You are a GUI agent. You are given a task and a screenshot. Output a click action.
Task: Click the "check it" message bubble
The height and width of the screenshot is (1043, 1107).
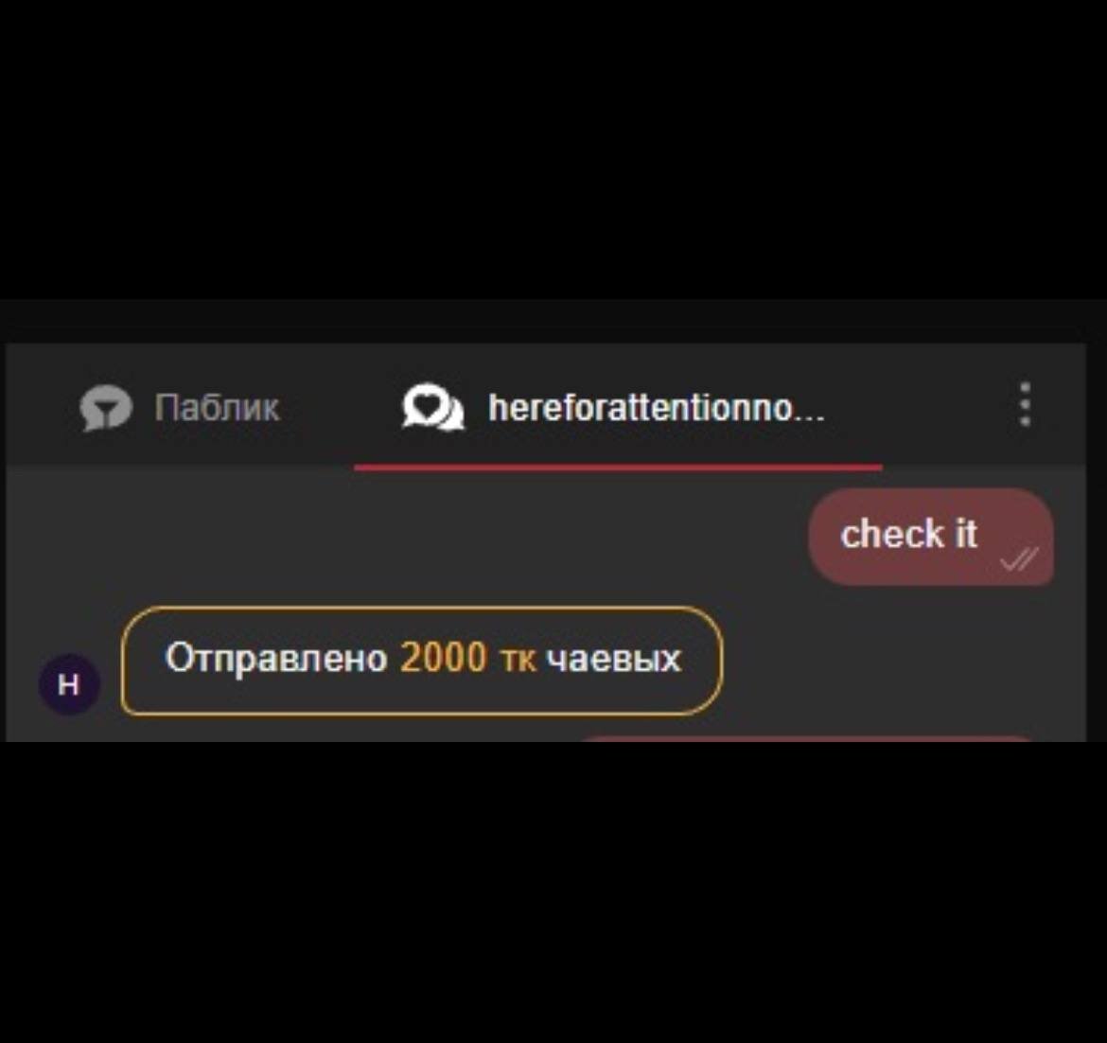pyautogui.click(x=930, y=536)
